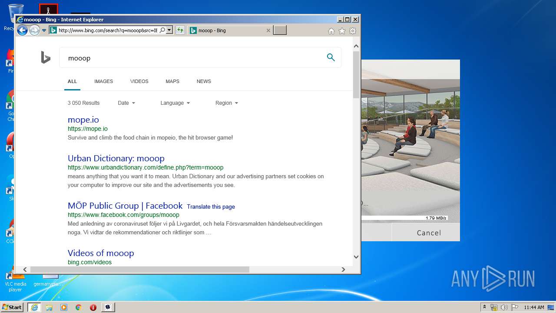This screenshot has width=556, height=313.
Task: Open Chrome from the taskbar
Action: click(x=79, y=307)
